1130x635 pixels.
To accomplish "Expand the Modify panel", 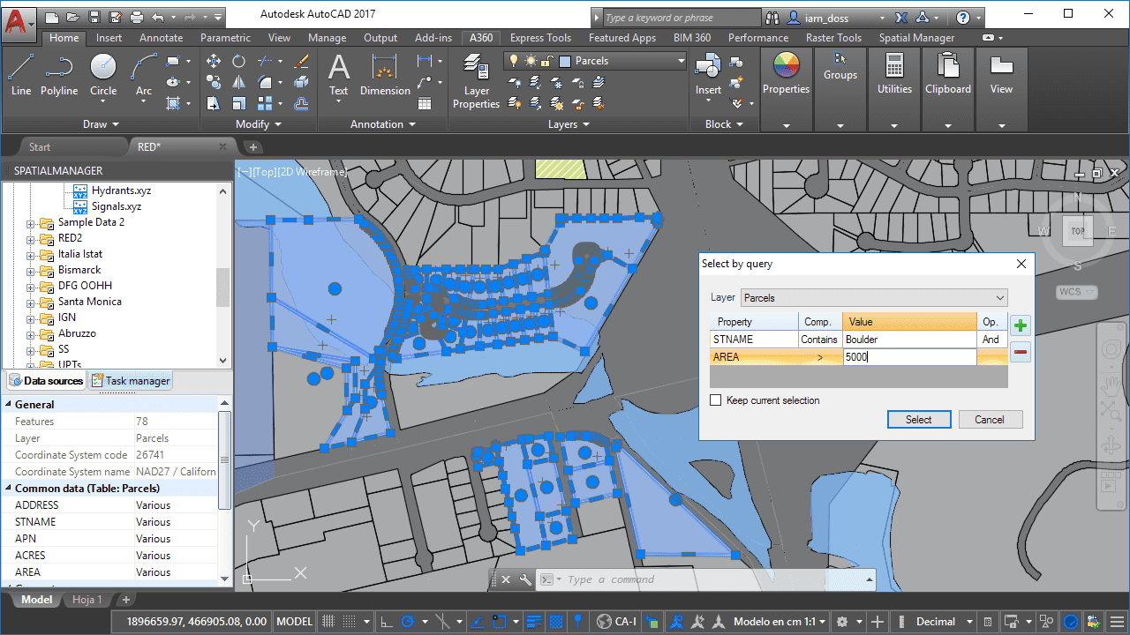I will (x=259, y=124).
